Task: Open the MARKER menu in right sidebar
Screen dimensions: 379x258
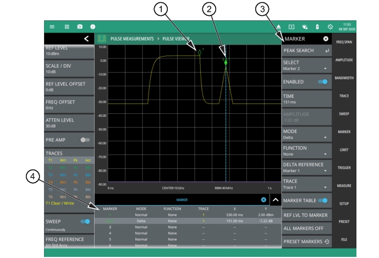Action: [x=344, y=132]
